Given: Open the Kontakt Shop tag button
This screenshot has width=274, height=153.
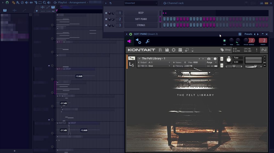Looking at the screenshot, I should pos(226,50).
